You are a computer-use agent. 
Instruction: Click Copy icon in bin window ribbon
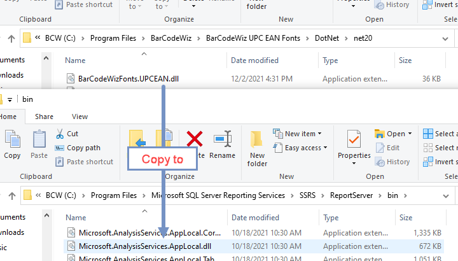click(12, 139)
